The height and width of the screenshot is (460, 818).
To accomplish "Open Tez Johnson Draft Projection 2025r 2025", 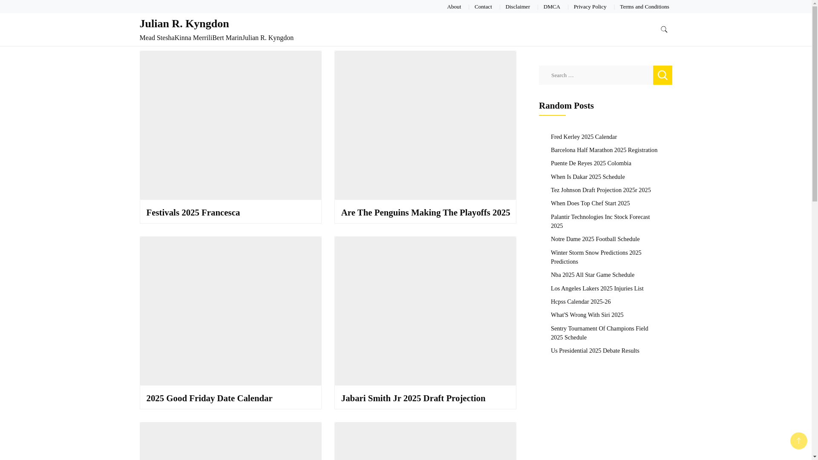I will (x=600, y=190).
